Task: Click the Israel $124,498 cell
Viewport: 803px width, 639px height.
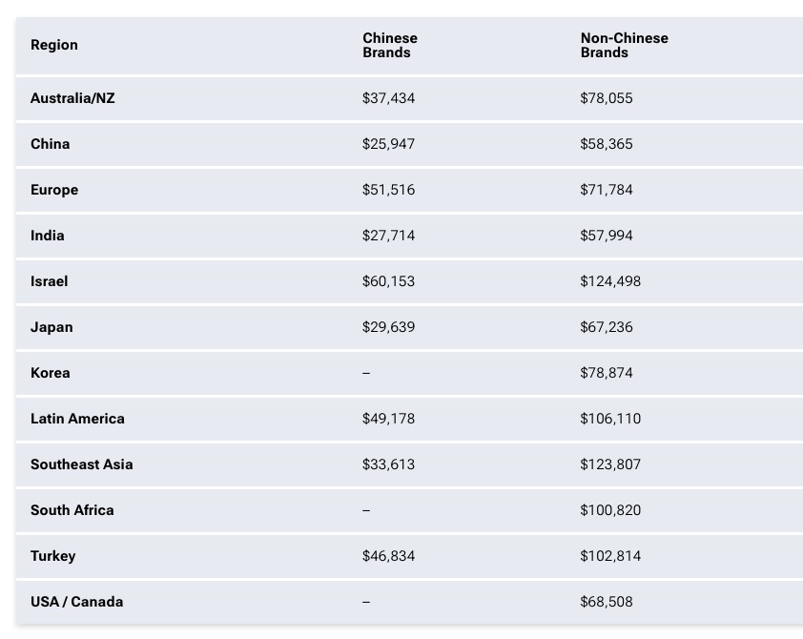Action: click(610, 281)
